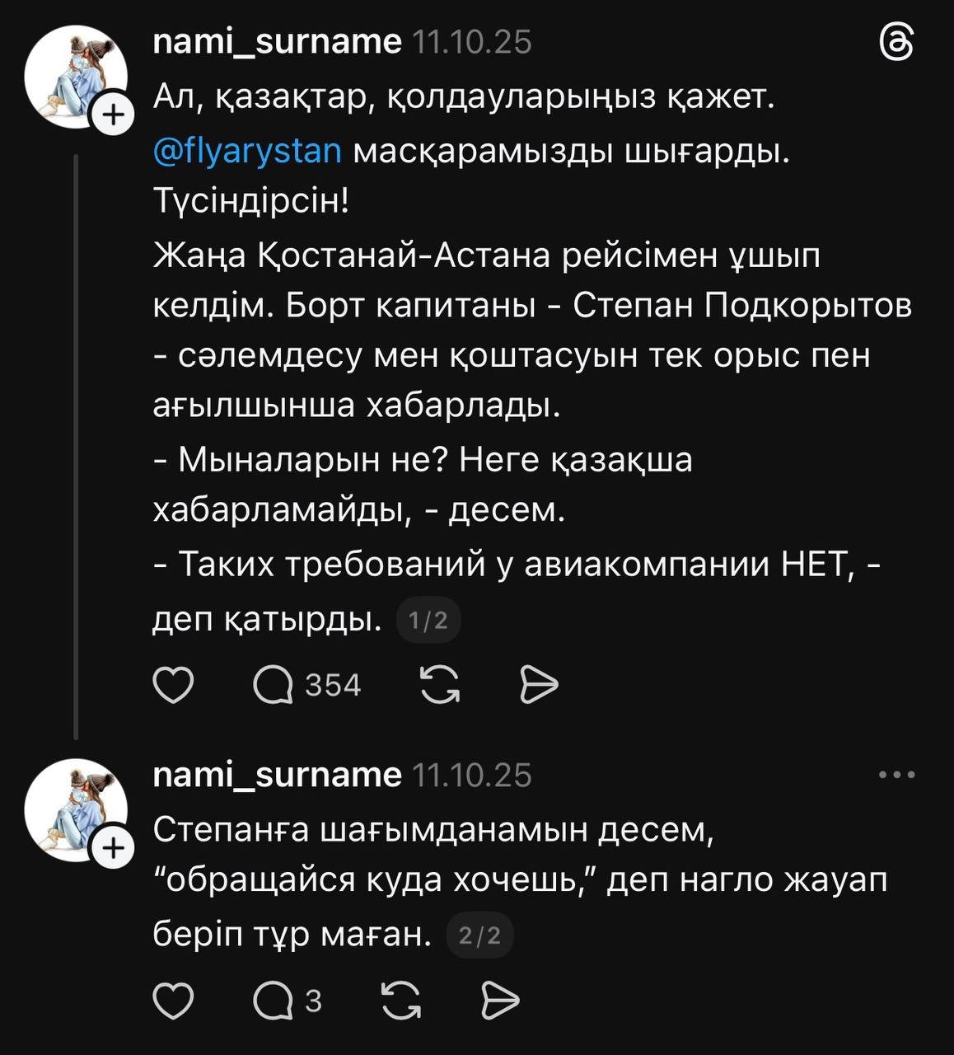Repost the second post
Screen dimensions: 954x1055
point(400,1001)
